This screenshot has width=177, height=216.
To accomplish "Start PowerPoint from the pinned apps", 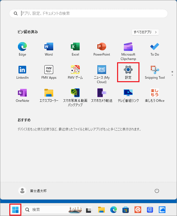I will coord(102,49).
